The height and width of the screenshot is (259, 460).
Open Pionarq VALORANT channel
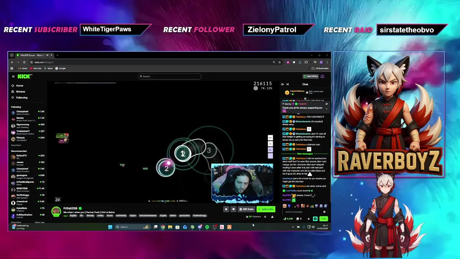pyautogui.click(x=28, y=138)
